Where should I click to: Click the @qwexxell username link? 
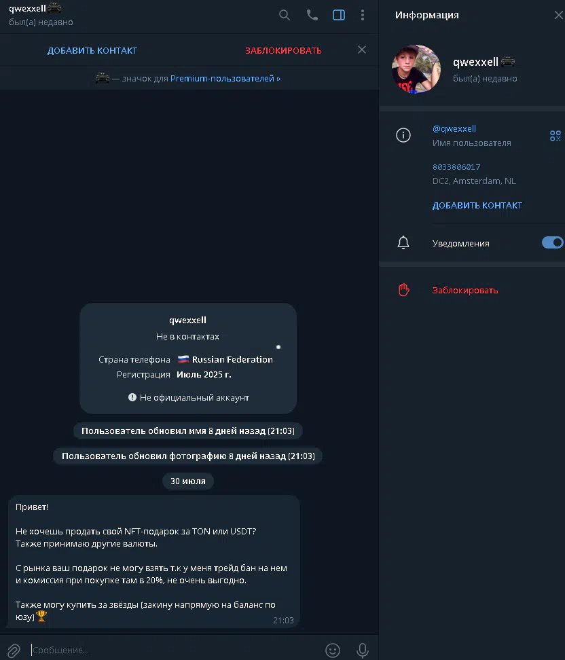pyautogui.click(x=454, y=129)
